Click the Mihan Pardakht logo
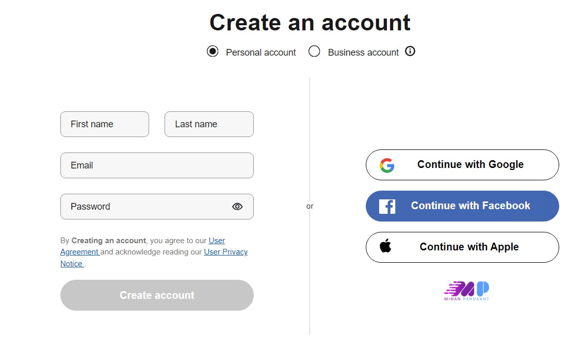Screen dimensions: 585x339 466,291
